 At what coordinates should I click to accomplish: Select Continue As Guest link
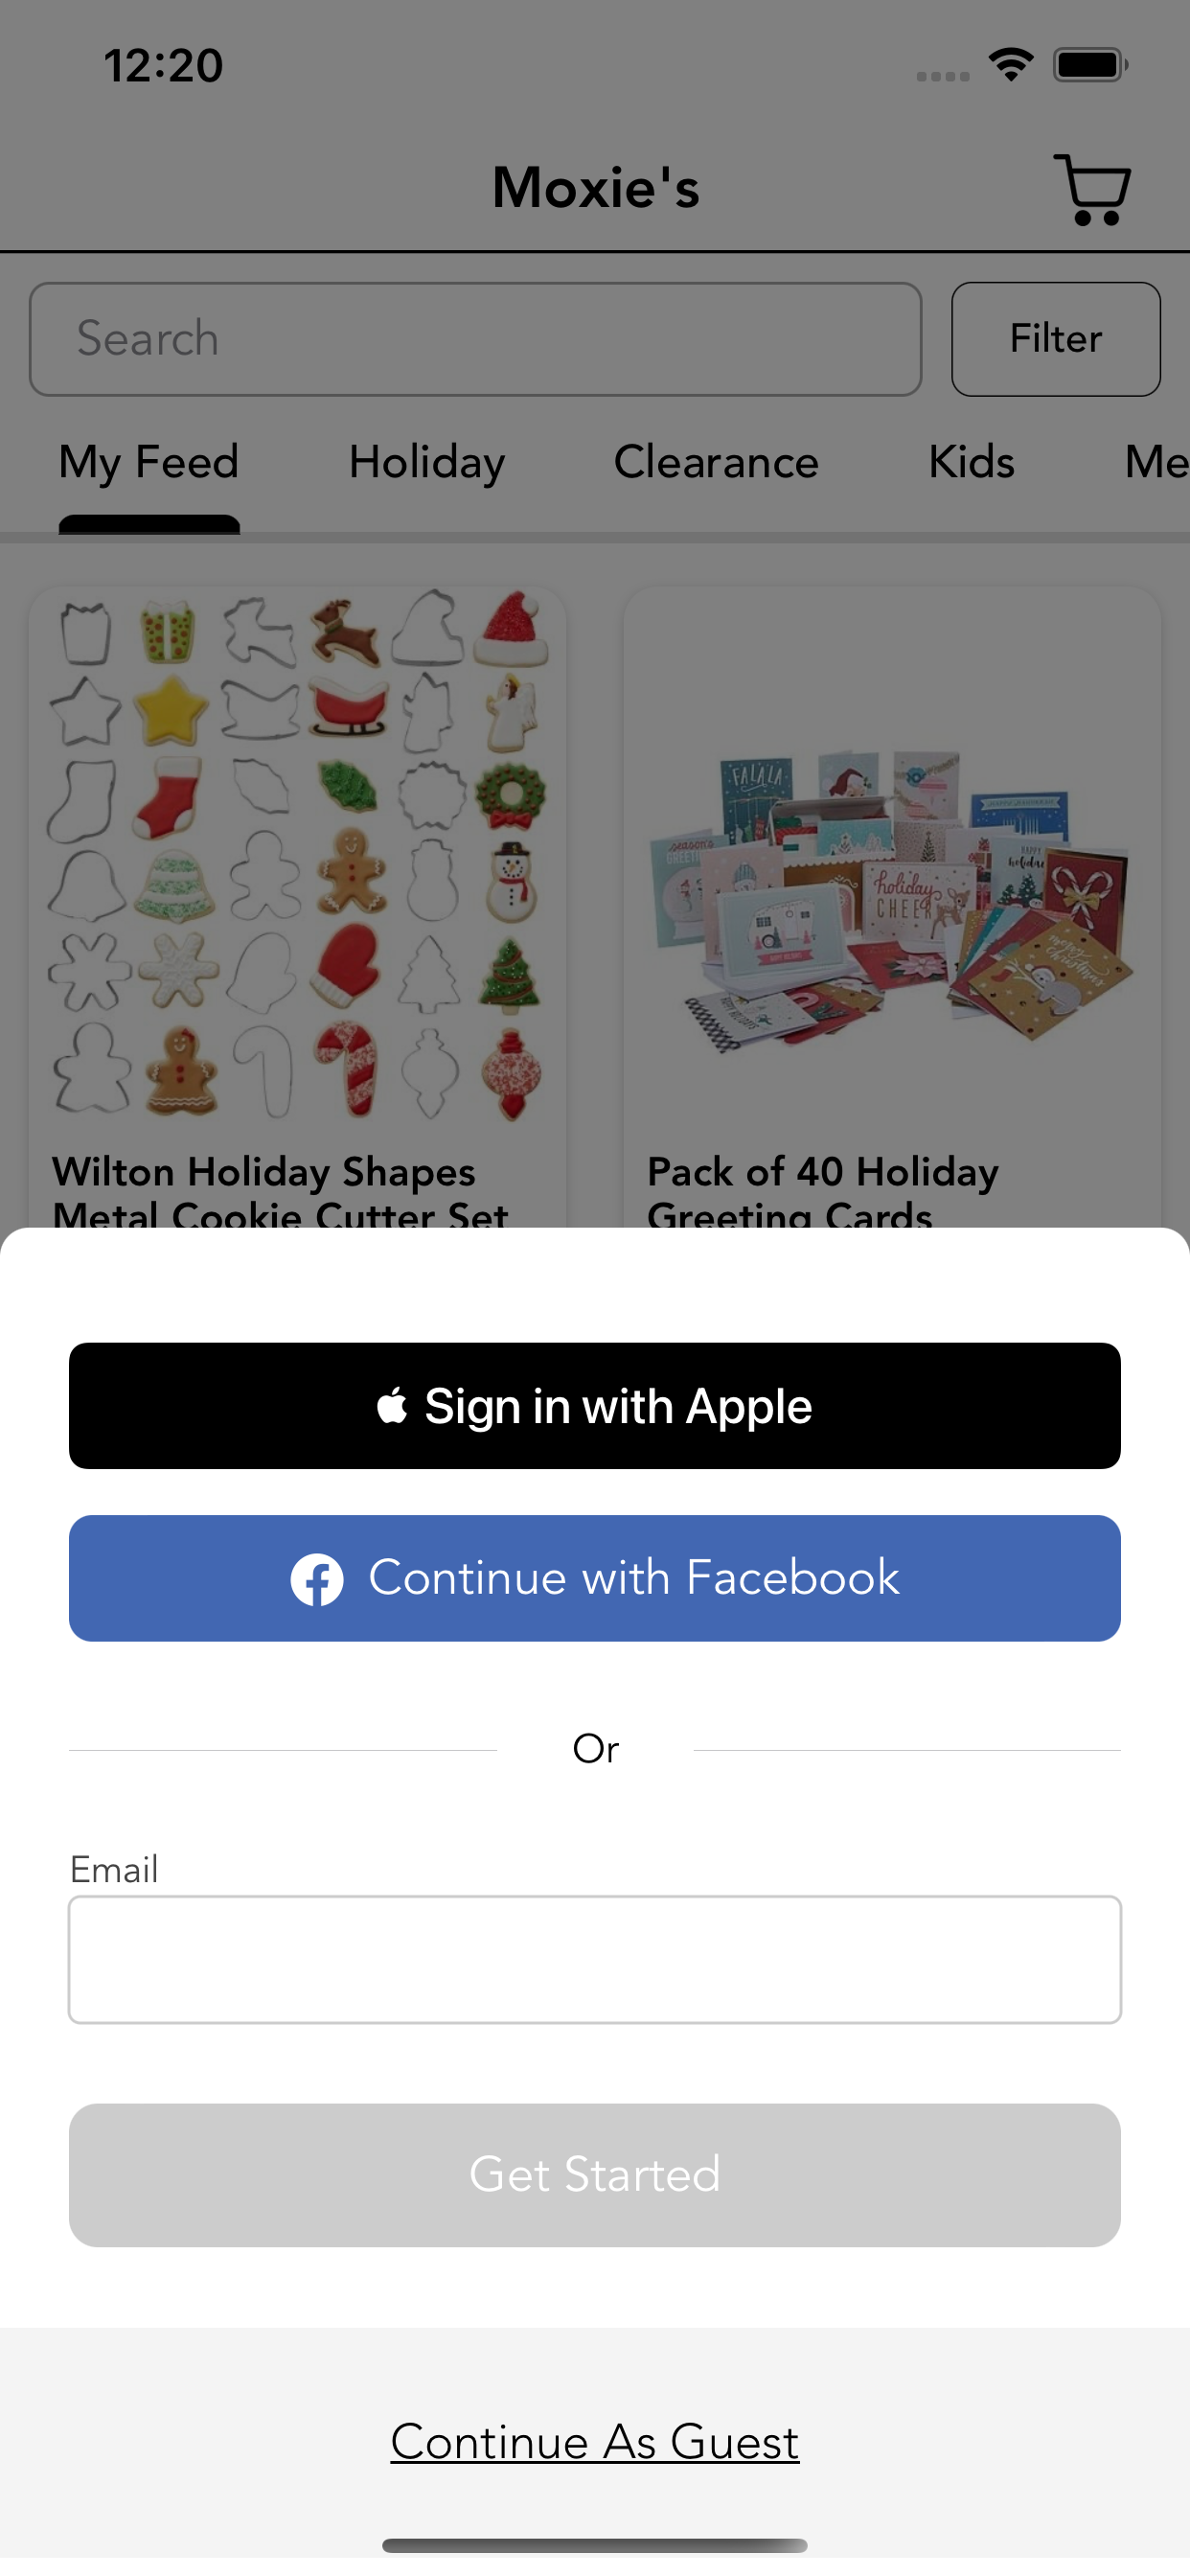tap(595, 2441)
